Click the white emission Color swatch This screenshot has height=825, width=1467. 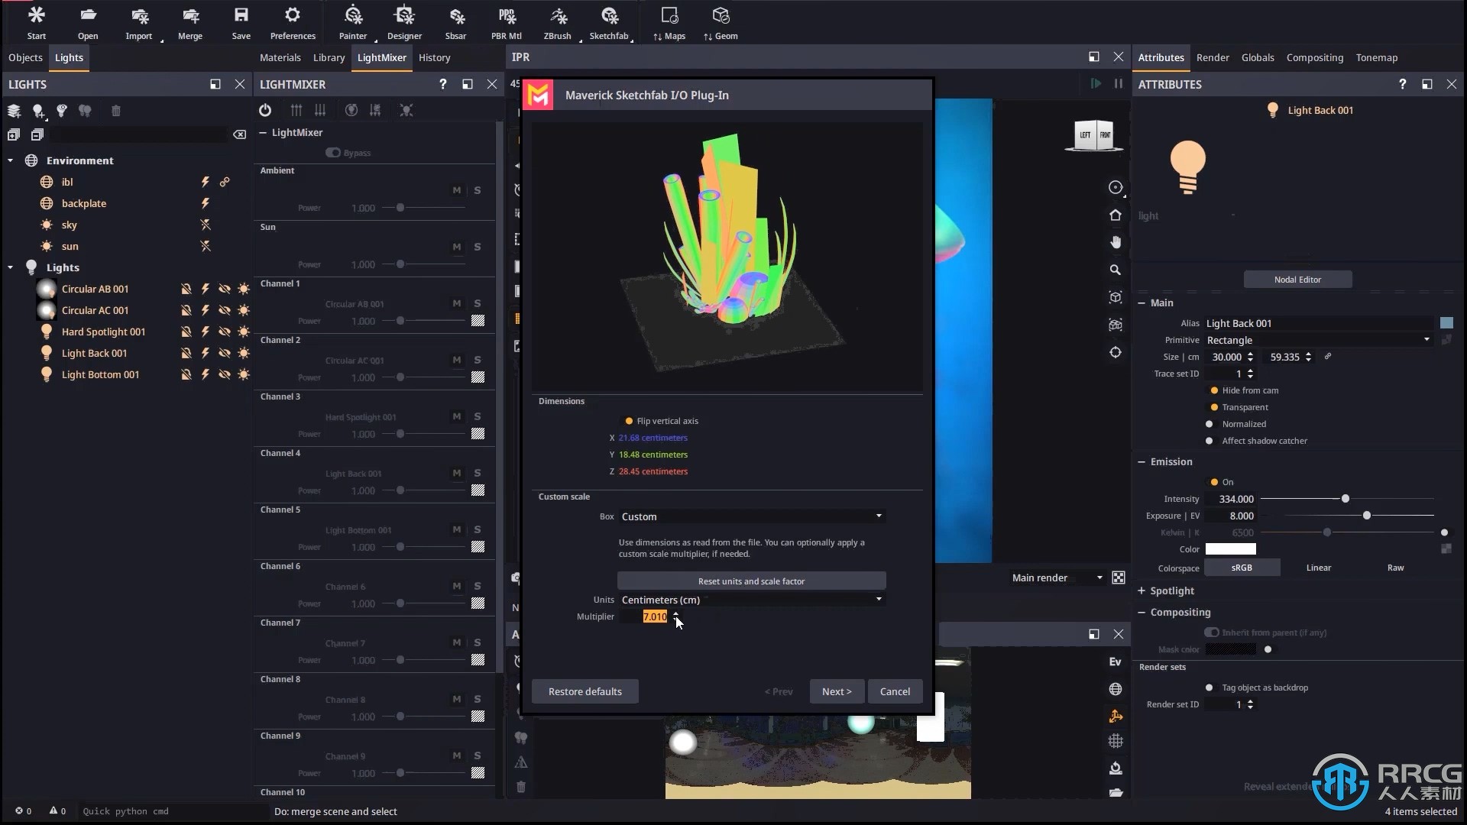click(1230, 549)
